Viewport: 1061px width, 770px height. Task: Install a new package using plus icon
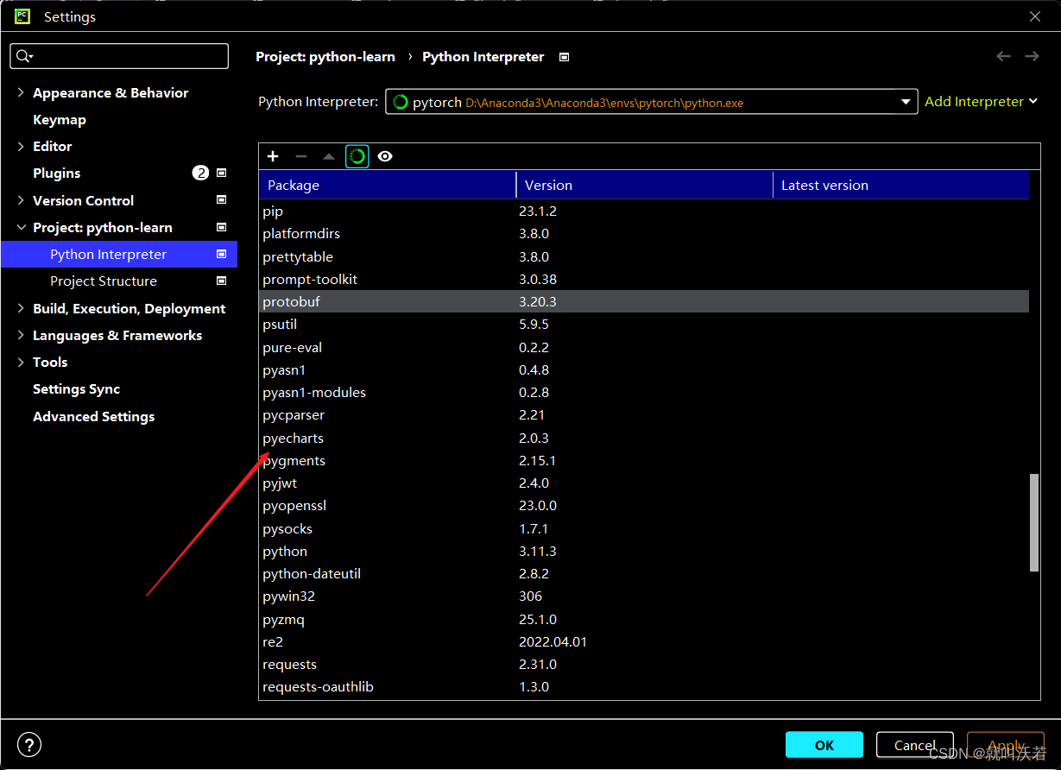click(273, 156)
